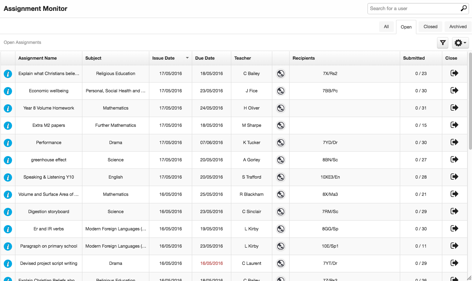
Task: Expand the gear settings dropdown
Action: pos(460,43)
